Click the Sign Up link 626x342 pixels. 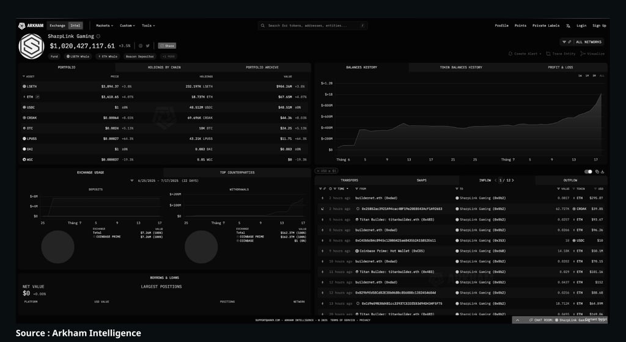(599, 26)
